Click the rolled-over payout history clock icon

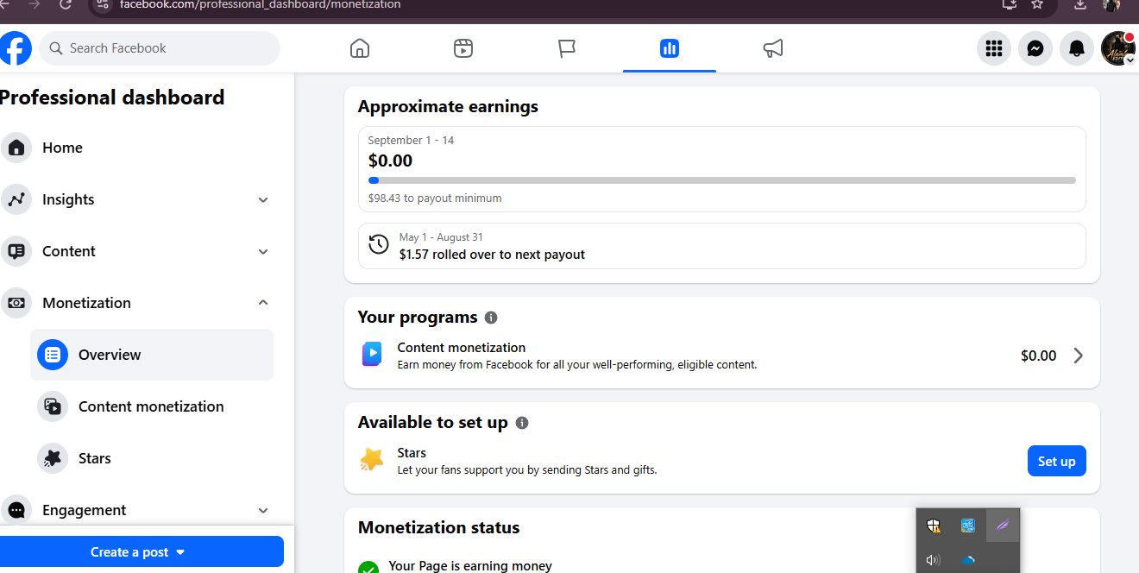click(378, 245)
